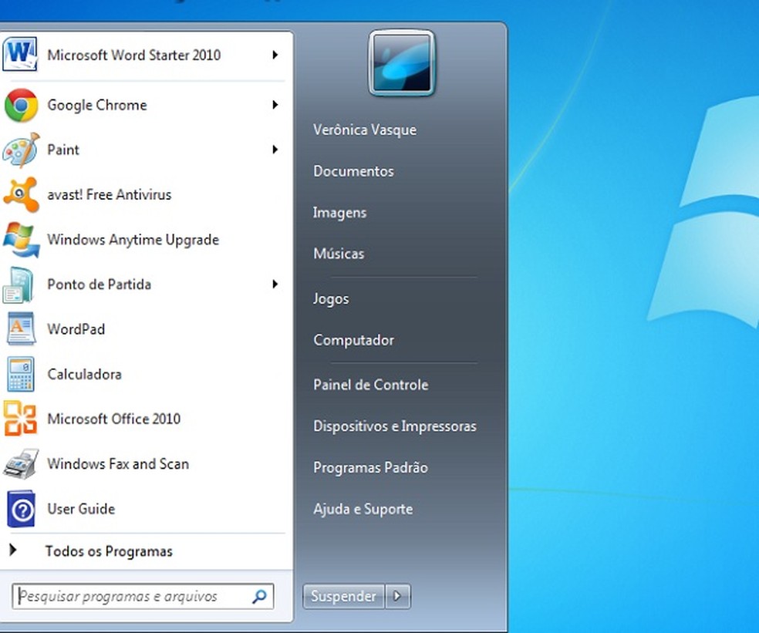
Task: Click the avast! Free Antivirus icon
Action: pos(21,194)
